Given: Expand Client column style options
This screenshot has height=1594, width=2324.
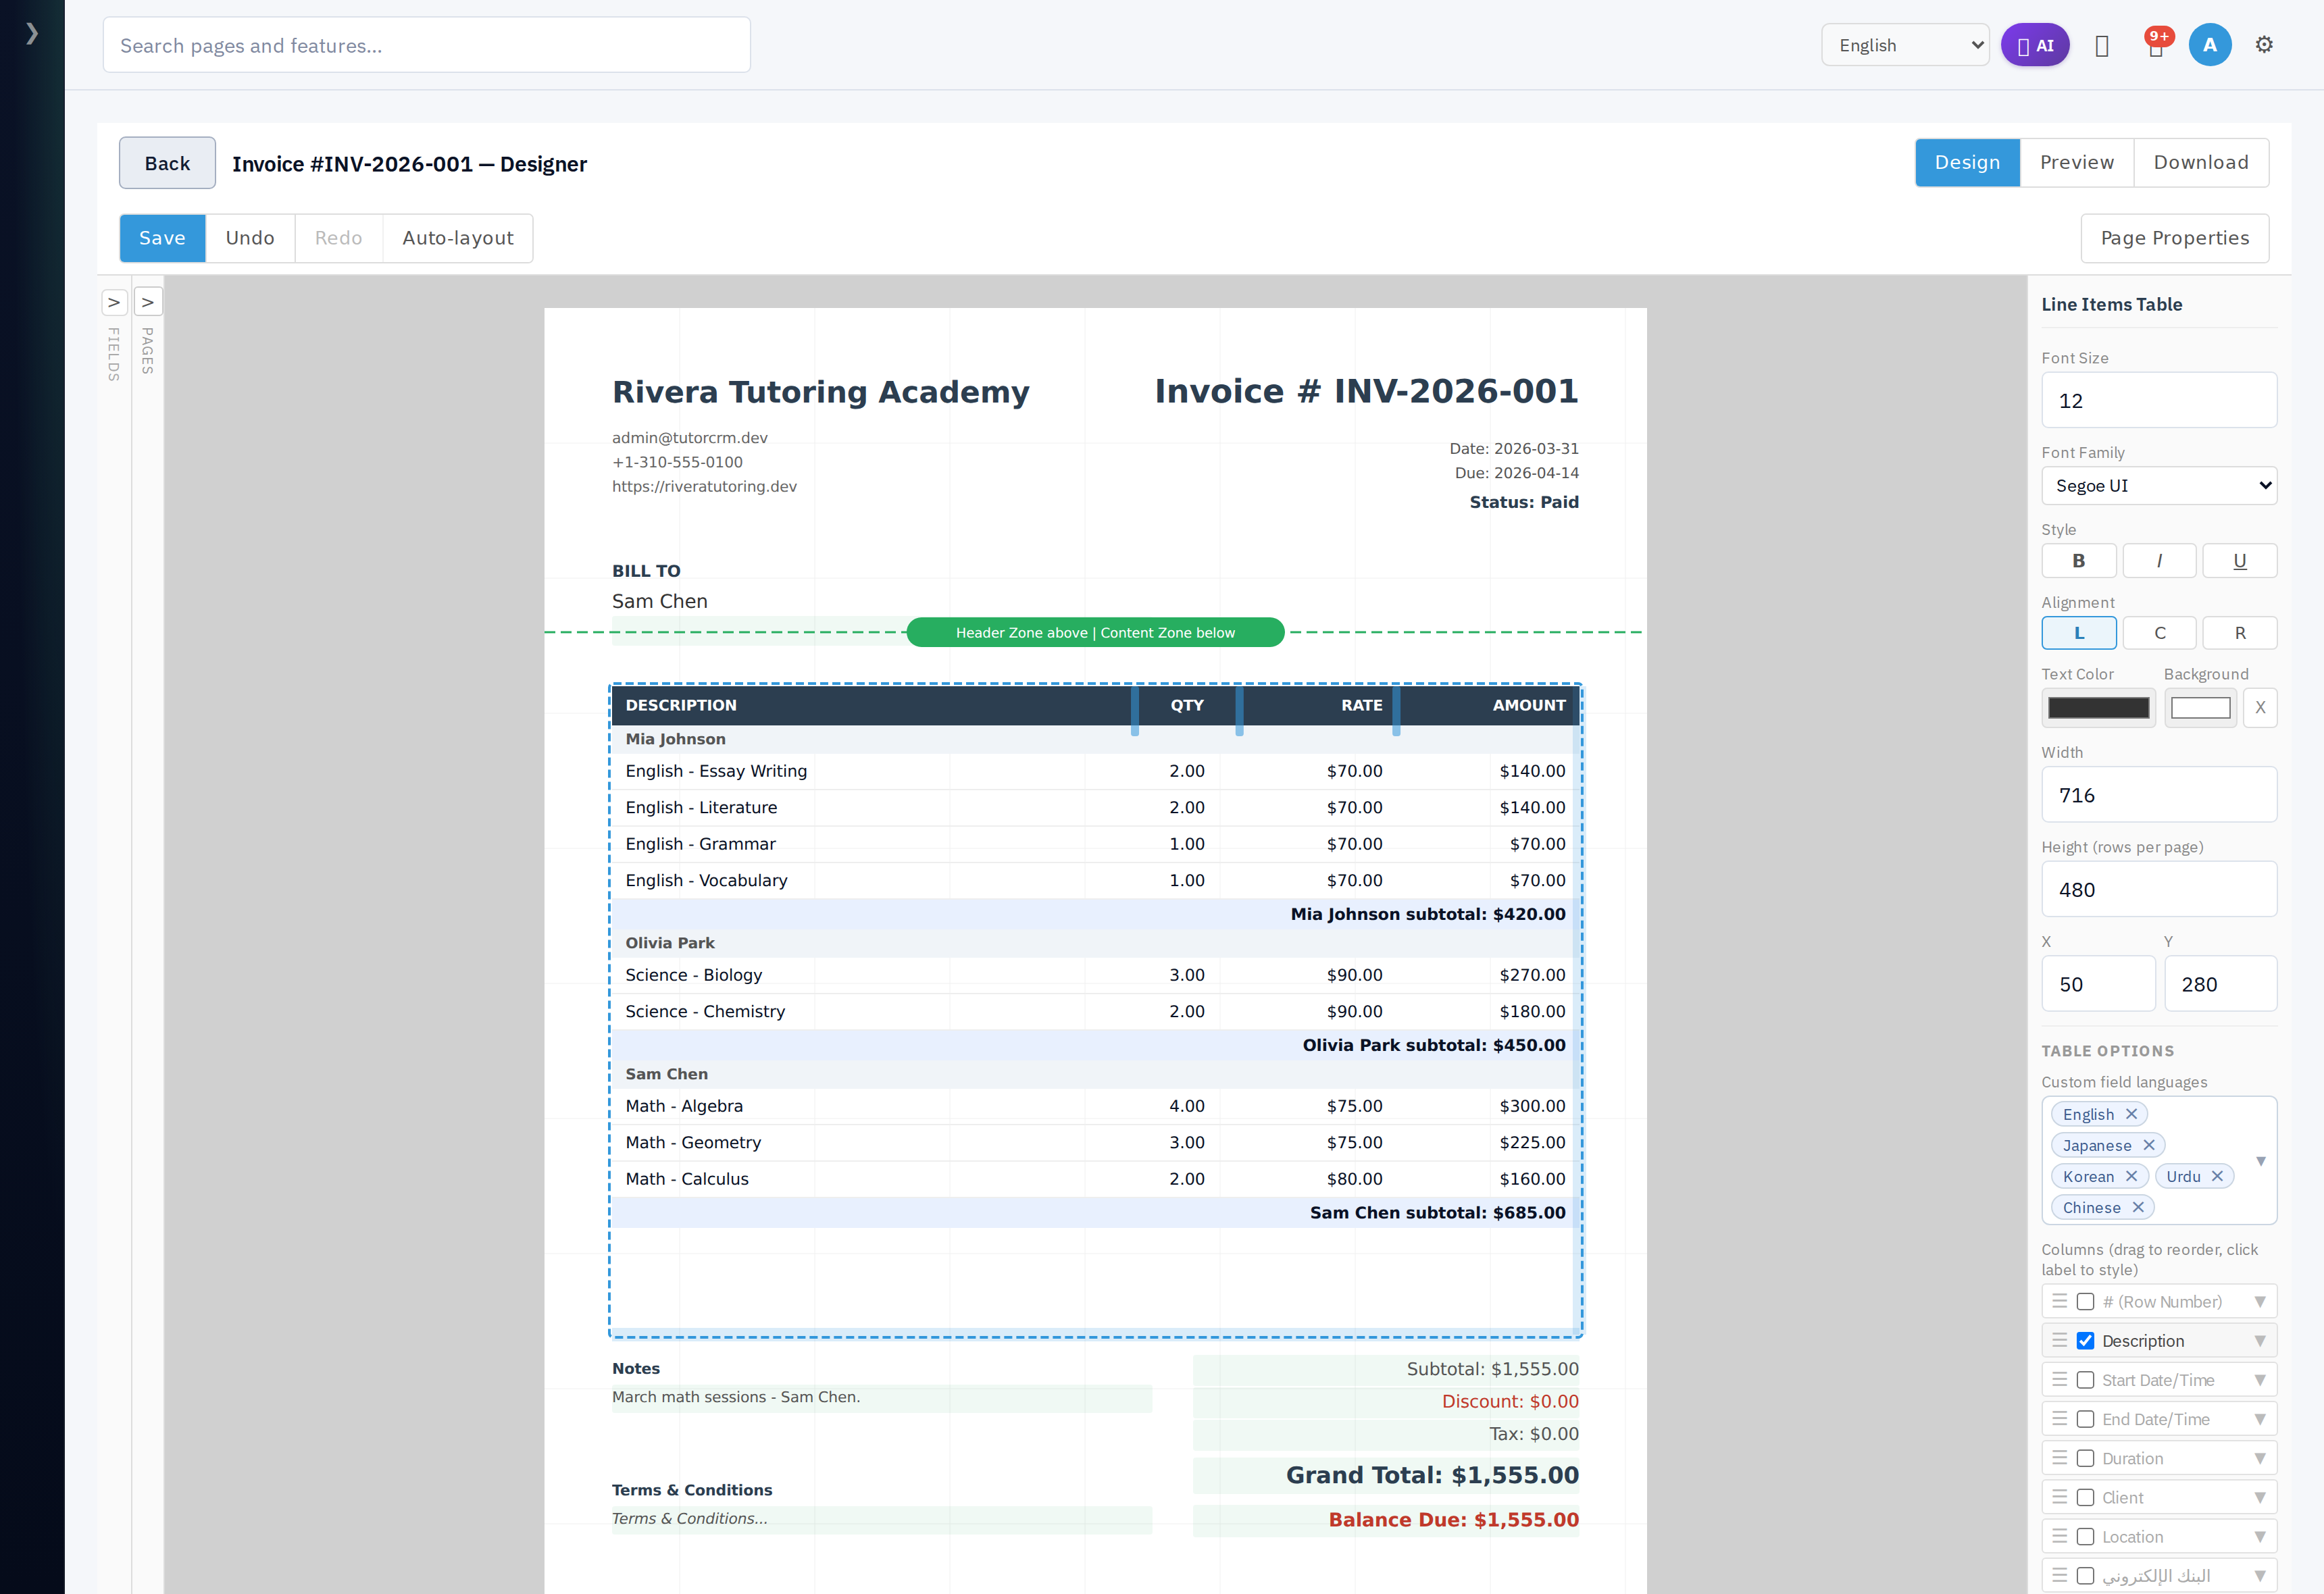Looking at the screenshot, I should tap(2260, 1497).
